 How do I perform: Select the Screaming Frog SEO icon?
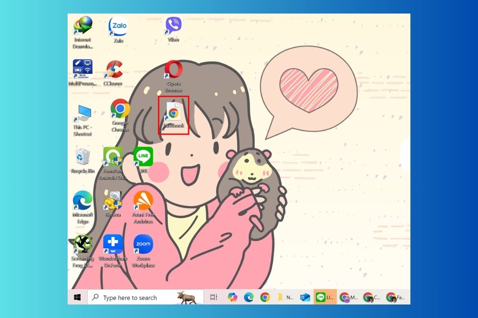pos(82,251)
